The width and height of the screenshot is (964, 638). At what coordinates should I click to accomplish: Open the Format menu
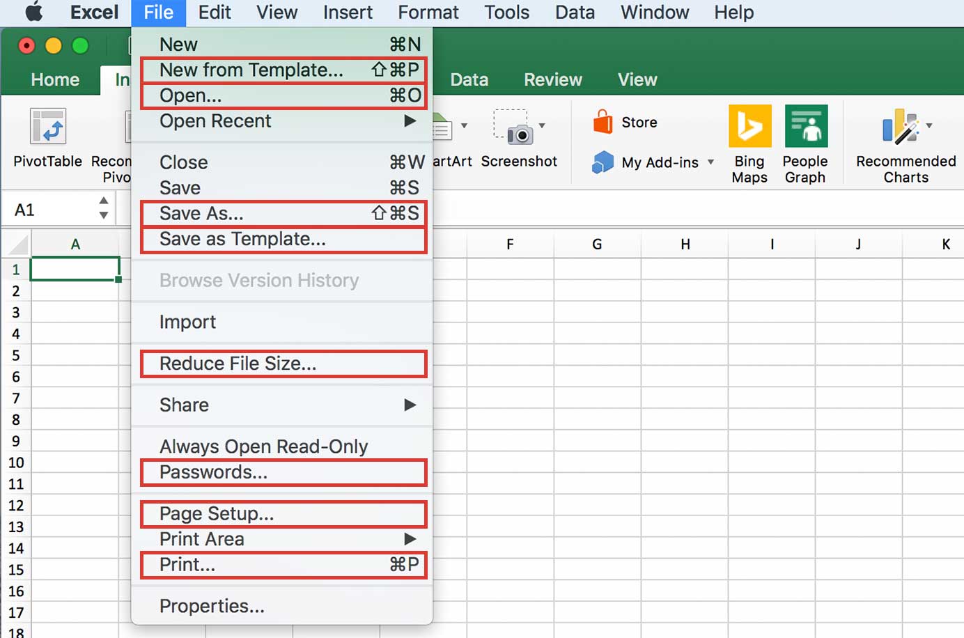(428, 12)
